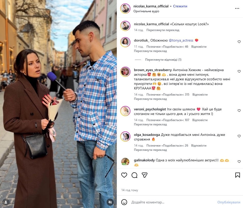Reply to olga_kosadovga with 'Відповісти'
The width and height of the screenshot is (243, 208).
pyautogui.click(x=199, y=146)
